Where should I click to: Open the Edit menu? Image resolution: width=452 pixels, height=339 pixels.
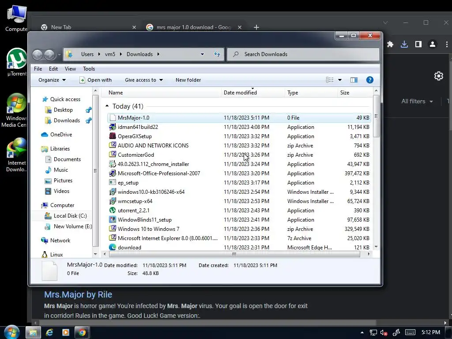click(x=53, y=68)
